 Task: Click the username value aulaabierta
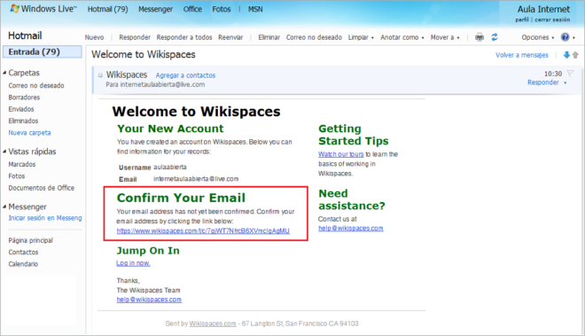[x=170, y=167]
